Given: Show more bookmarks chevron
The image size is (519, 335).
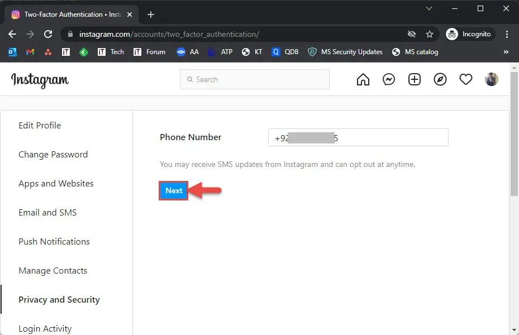Looking at the screenshot, I should (506, 52).
